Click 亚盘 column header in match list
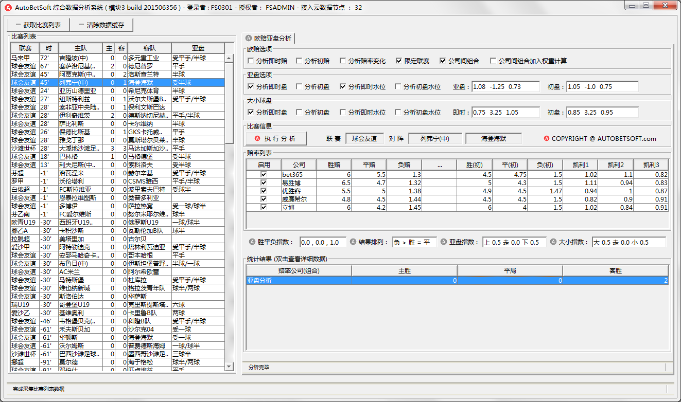 [x=198, y=48]
